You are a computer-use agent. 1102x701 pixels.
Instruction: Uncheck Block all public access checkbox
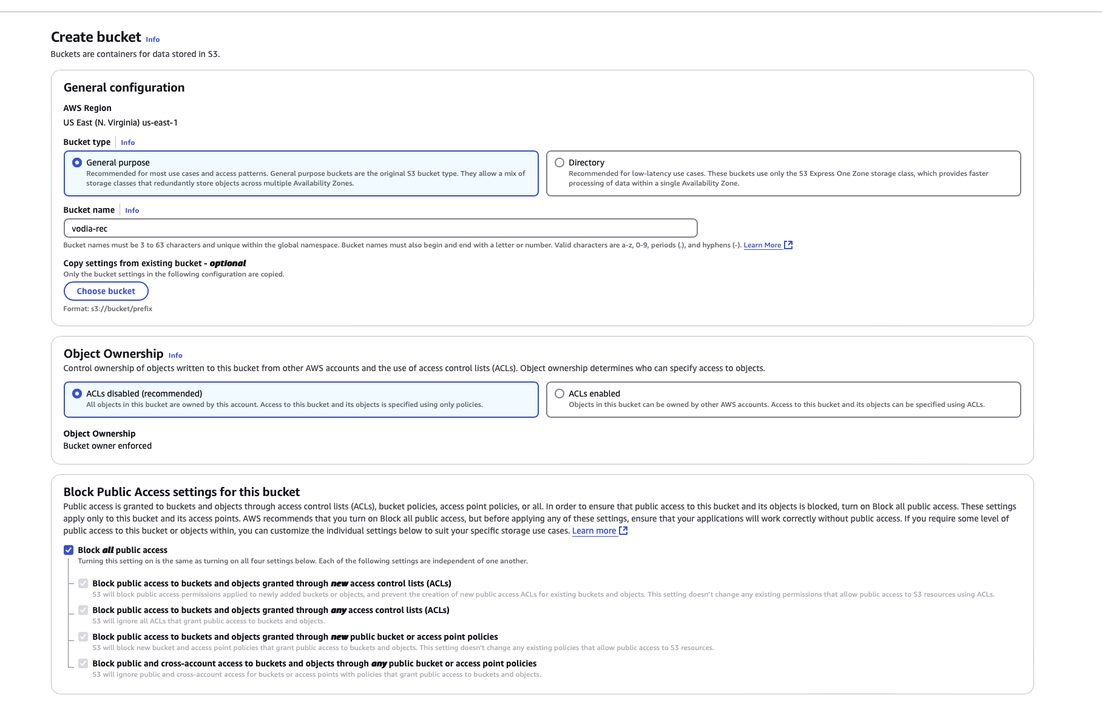pos(69,550)
